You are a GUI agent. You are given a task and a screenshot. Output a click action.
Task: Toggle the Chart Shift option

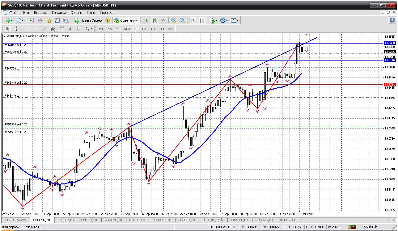click(202, 20)
